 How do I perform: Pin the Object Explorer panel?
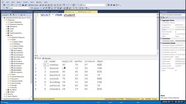[29, 12]
